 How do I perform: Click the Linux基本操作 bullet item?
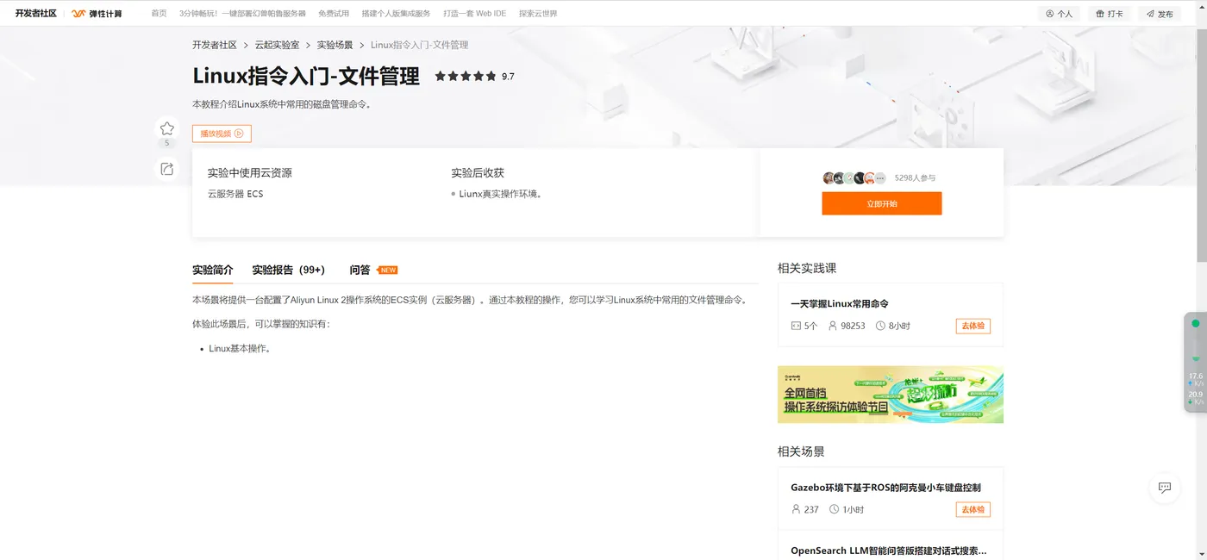[241, 349]
